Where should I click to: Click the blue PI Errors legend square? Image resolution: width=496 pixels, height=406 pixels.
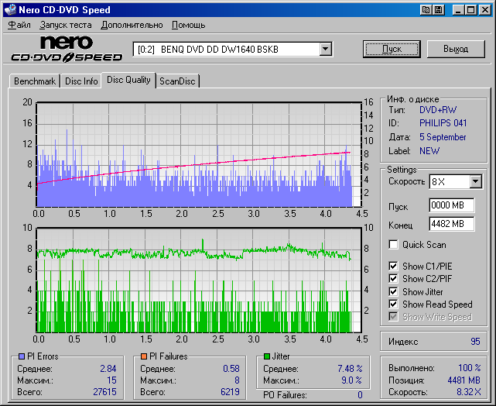(22, 356)
